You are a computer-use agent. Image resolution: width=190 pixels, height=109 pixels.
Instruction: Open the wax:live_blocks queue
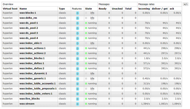(30, 99)
